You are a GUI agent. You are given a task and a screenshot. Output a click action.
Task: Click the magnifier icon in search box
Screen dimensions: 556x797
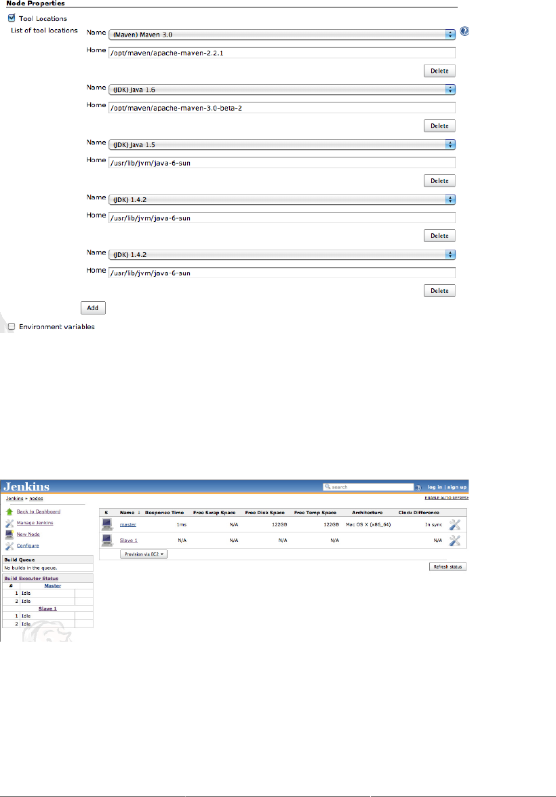point(327,487)
